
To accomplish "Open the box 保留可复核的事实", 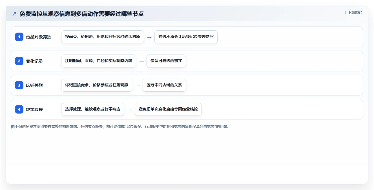I will pos(166,61).
